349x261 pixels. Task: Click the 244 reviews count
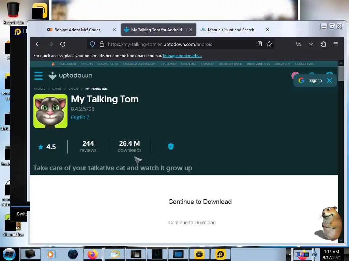click(x=88, y=146)
